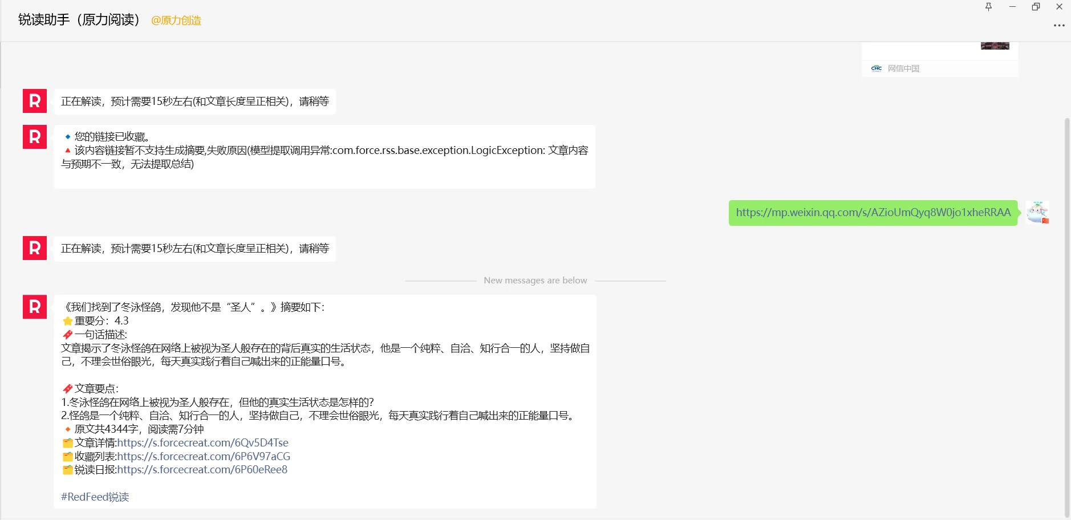The image size is (1071, 520).
Task: Click the #RedFeed锐读 hashtag
Action: 95,497
